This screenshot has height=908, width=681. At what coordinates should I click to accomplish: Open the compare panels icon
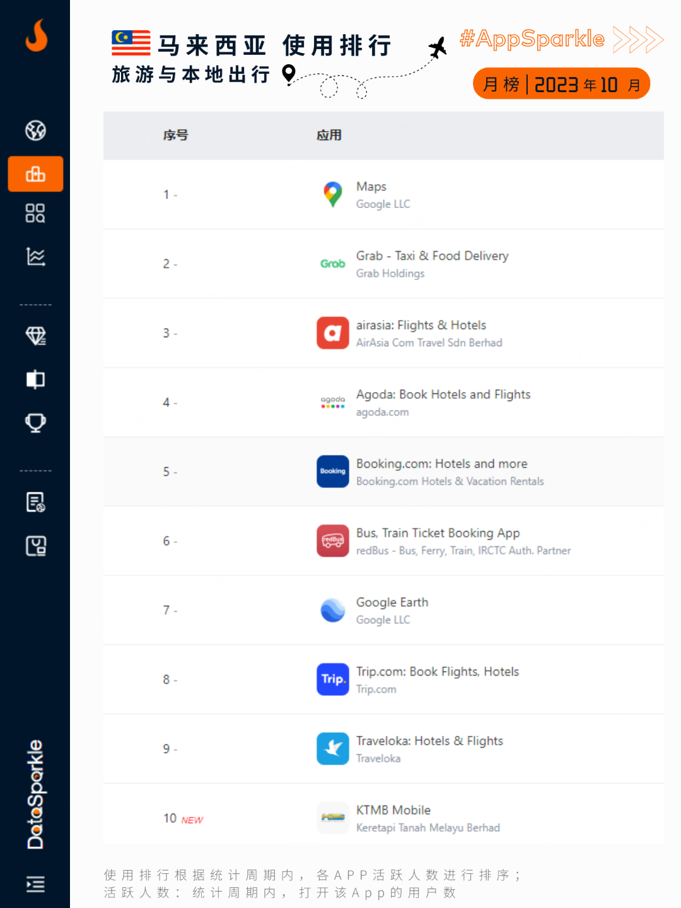pyautogui.click(x=35, y=379)
